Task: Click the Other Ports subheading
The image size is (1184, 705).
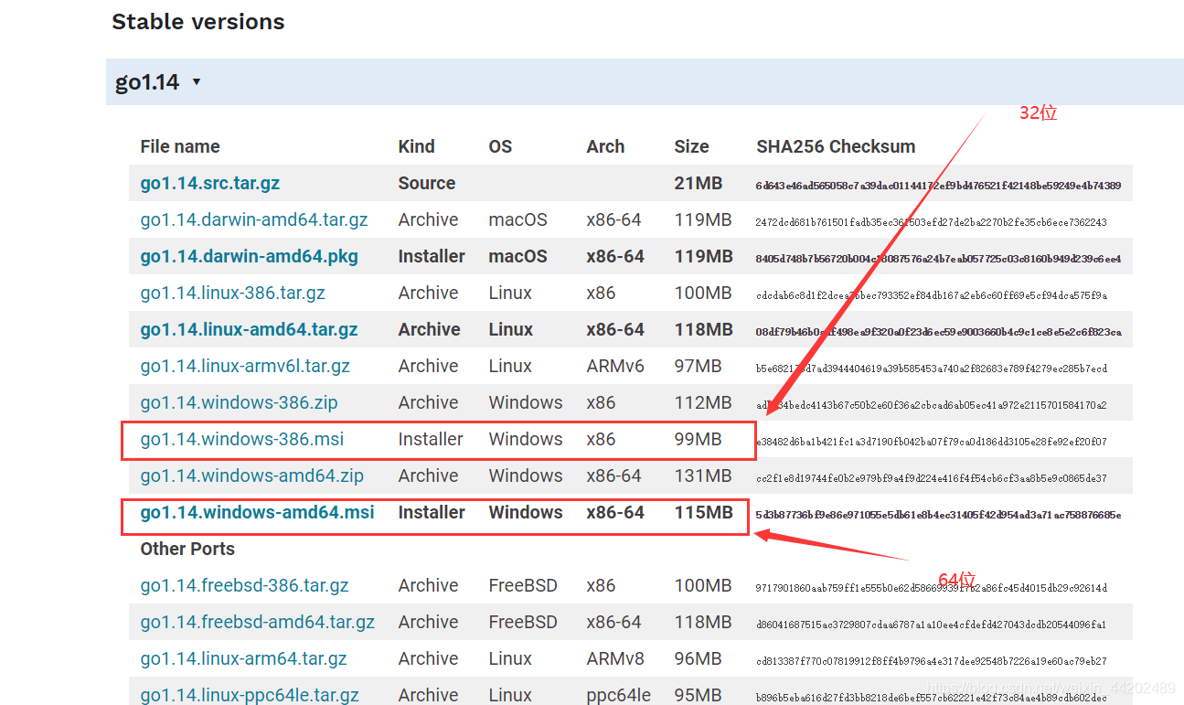Action: pyautogui.click(x=187, y=549)
